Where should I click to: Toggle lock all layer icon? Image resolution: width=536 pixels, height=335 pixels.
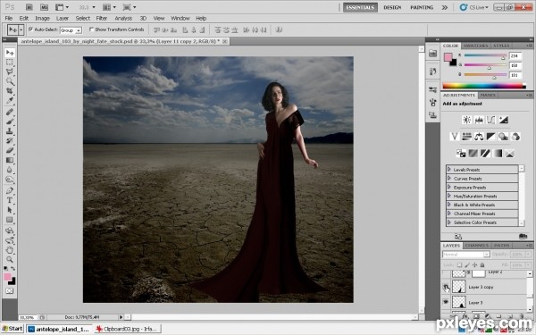click(x=482, y=265)
